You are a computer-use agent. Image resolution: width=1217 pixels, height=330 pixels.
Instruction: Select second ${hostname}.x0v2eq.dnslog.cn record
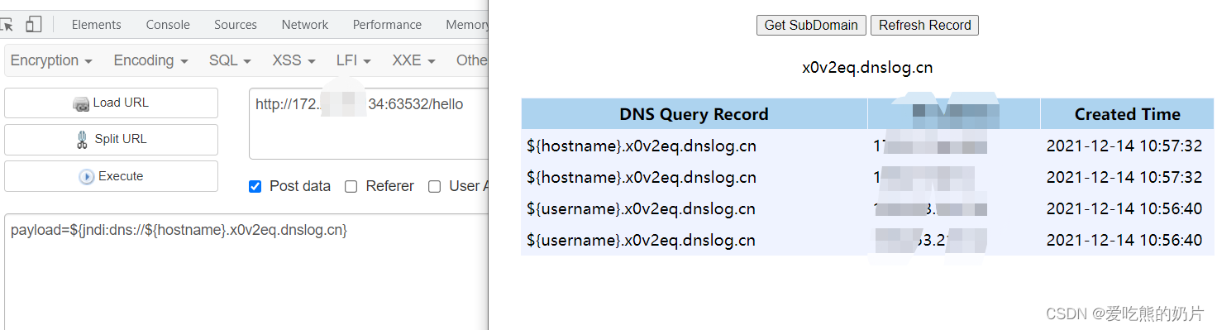642,178
